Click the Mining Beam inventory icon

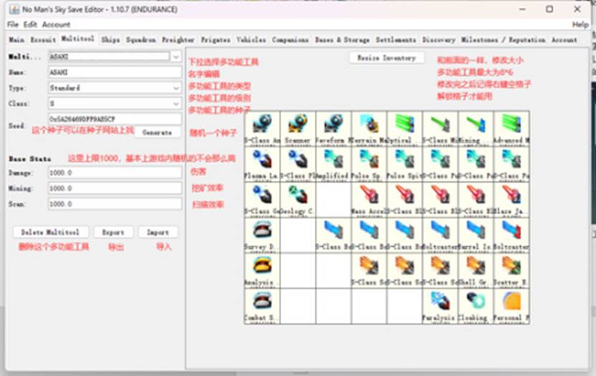[x=476, y=128]
